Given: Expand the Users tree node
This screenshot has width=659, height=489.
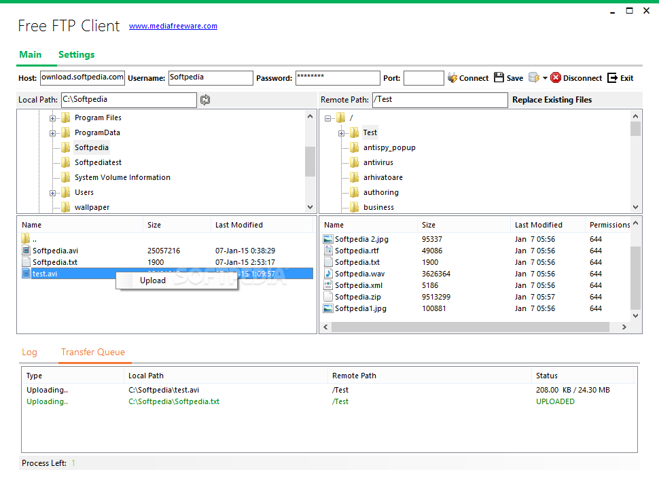Looking at the screenshot, I should (52, 193).
